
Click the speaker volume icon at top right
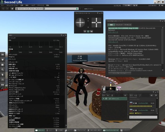162,5
